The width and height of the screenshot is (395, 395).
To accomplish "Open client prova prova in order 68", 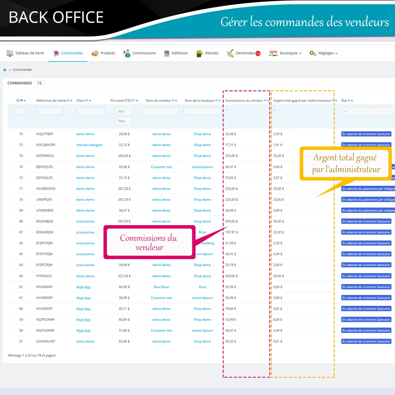I will point(85,222).
